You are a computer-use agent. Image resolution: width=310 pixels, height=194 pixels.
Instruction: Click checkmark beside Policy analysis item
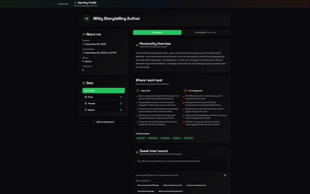click(137, 103)
